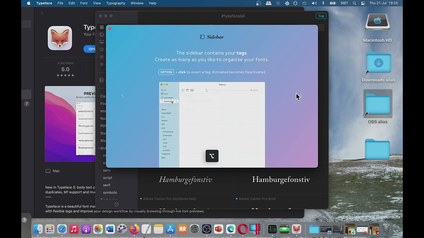Image resolution: width=424 pixels, height=238 pixels.
Task: Add a new tag with plus button
Action: tap(116, 204)
